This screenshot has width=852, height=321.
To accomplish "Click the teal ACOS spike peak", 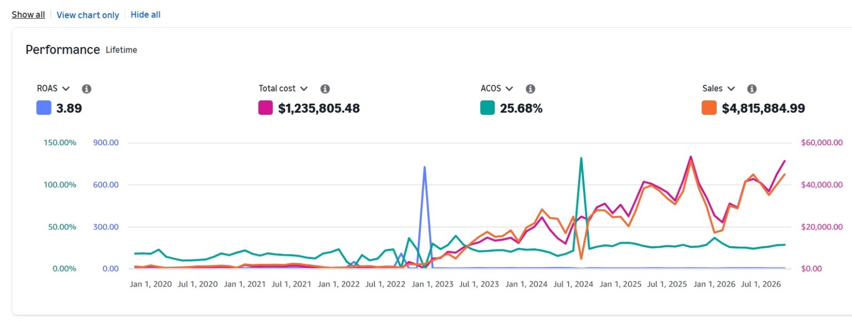I will [581, 158].
